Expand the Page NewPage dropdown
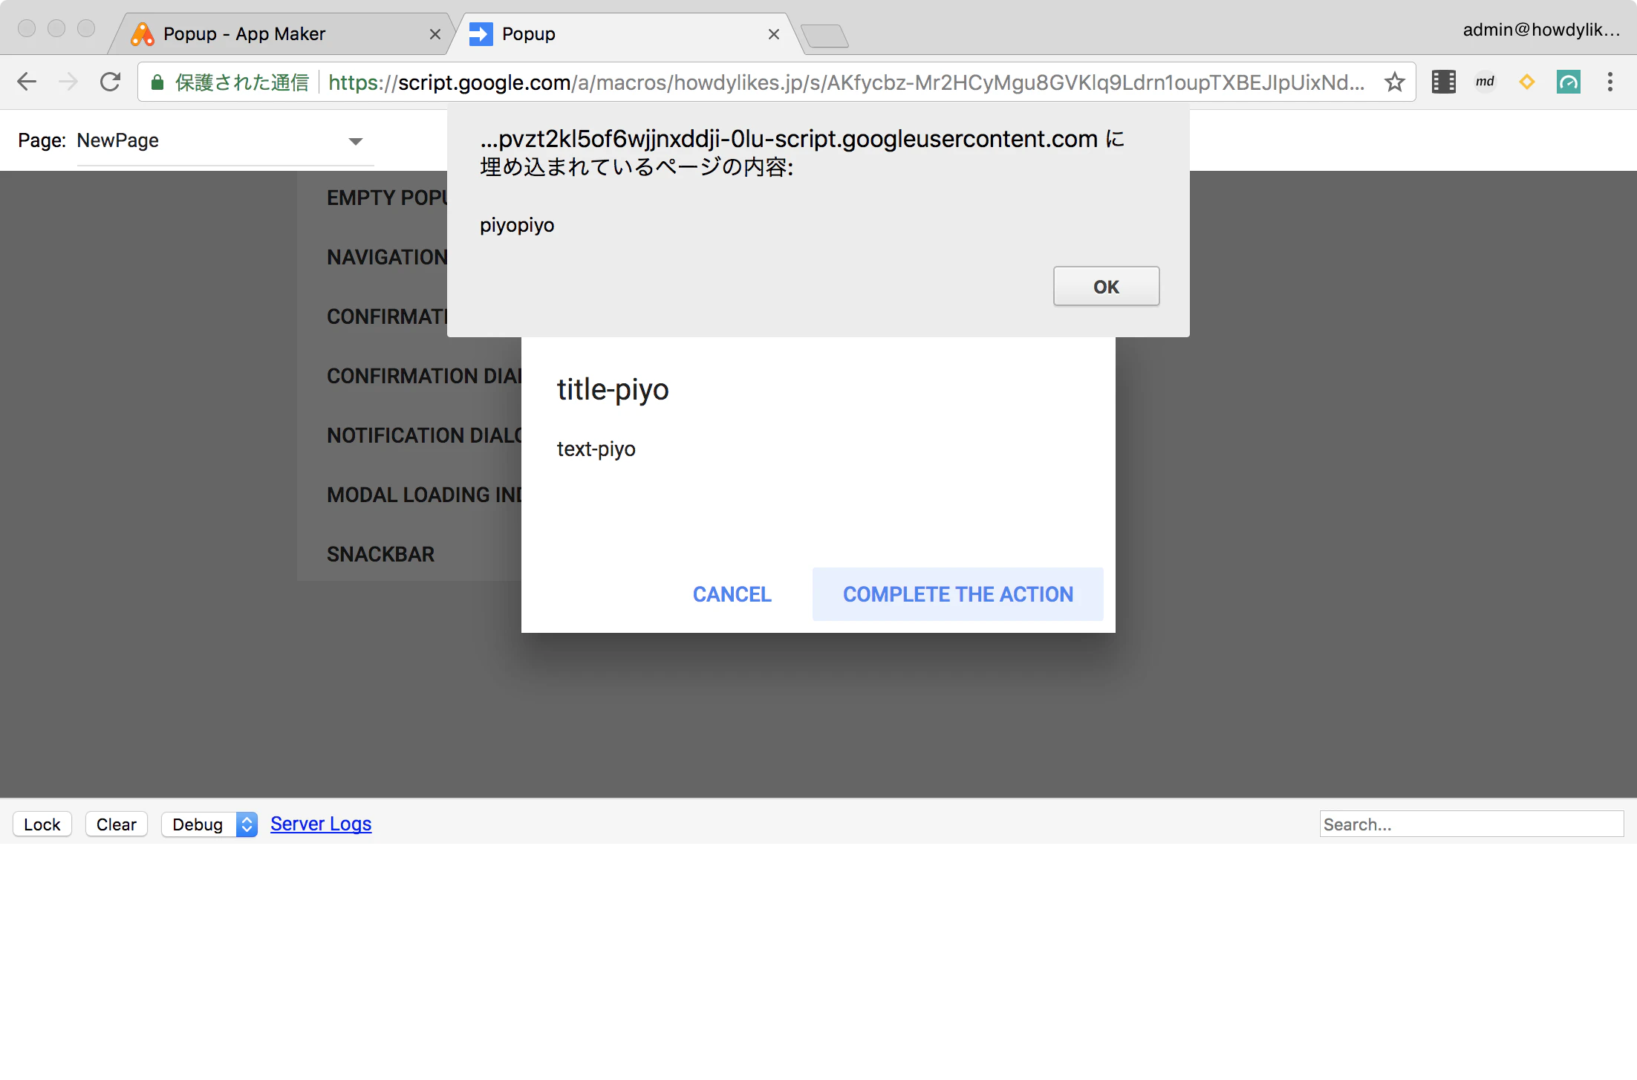The height and width of the screenshot is (1080, 1637). [x=225, y=141]
